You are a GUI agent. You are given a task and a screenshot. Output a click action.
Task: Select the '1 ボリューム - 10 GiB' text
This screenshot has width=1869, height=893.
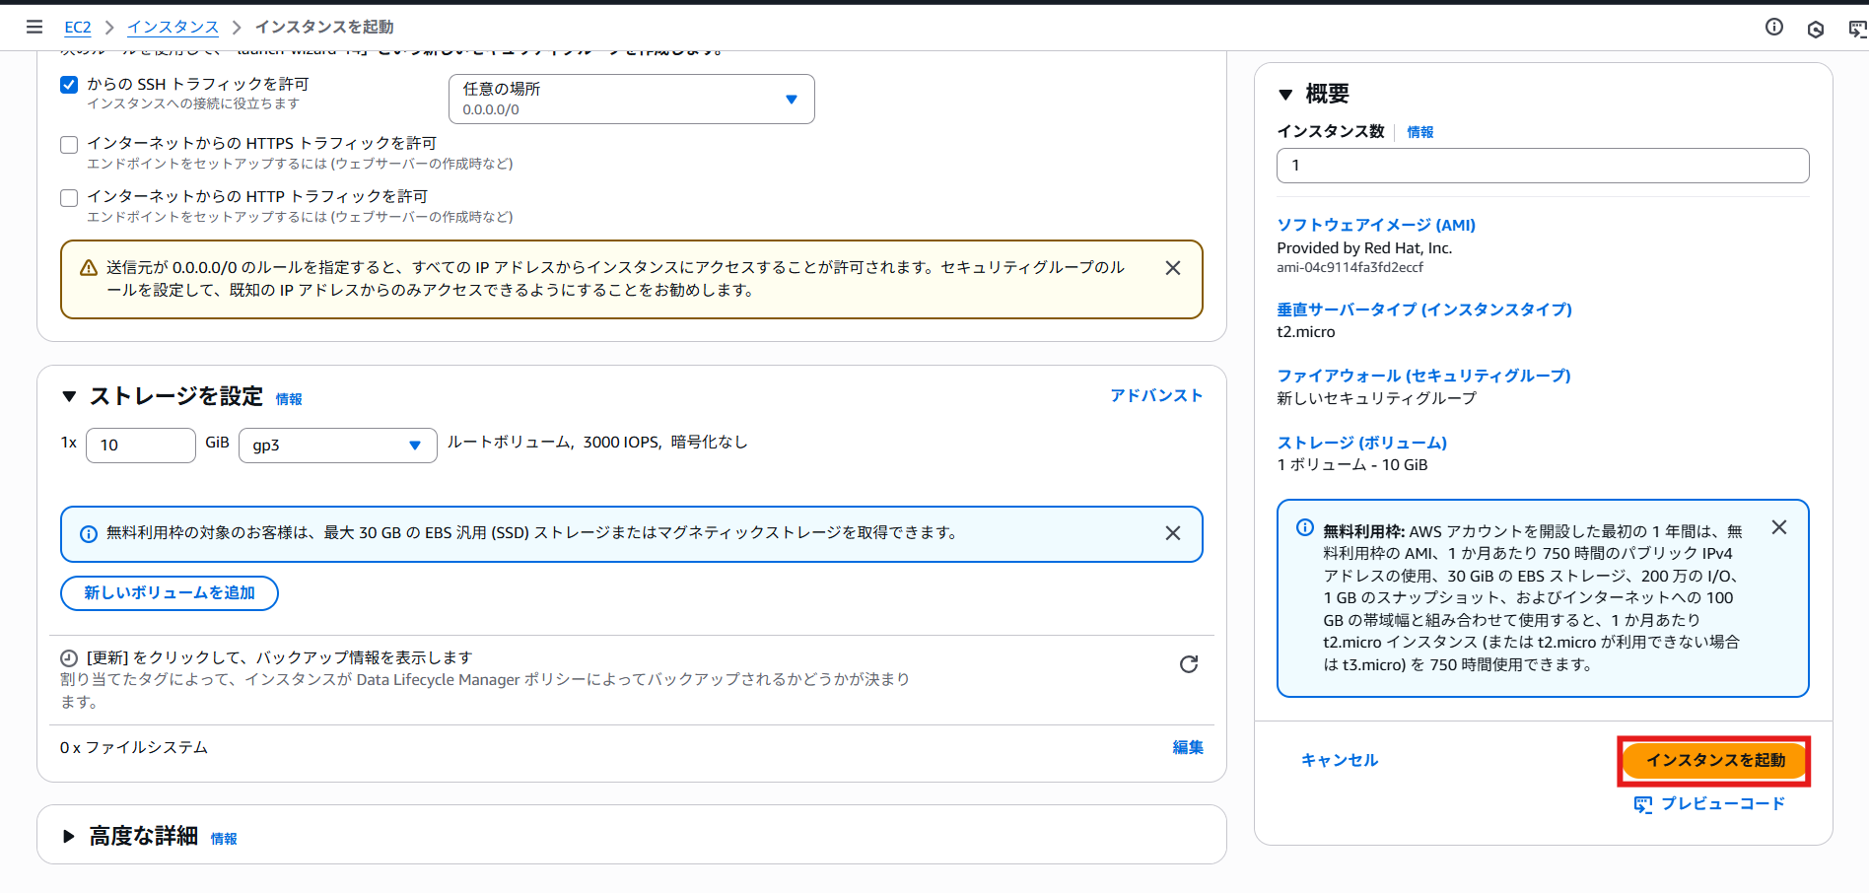point(1352,465)
